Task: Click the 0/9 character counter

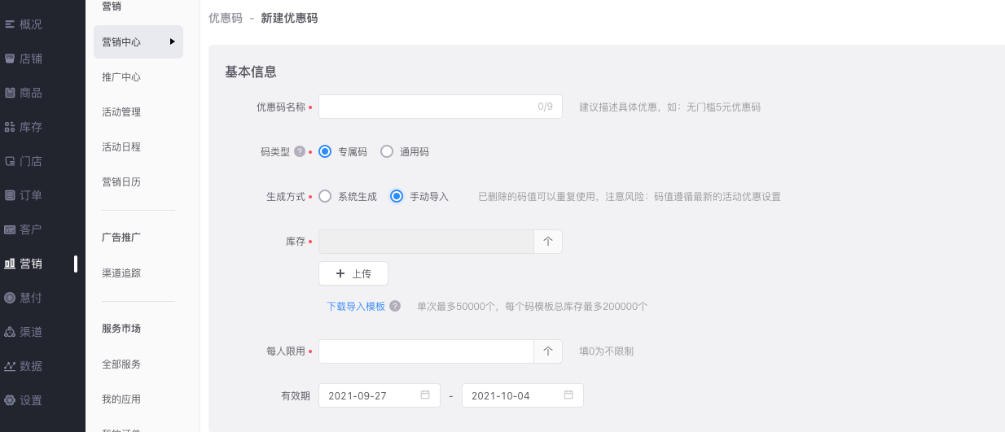Action: click(545, 107)
